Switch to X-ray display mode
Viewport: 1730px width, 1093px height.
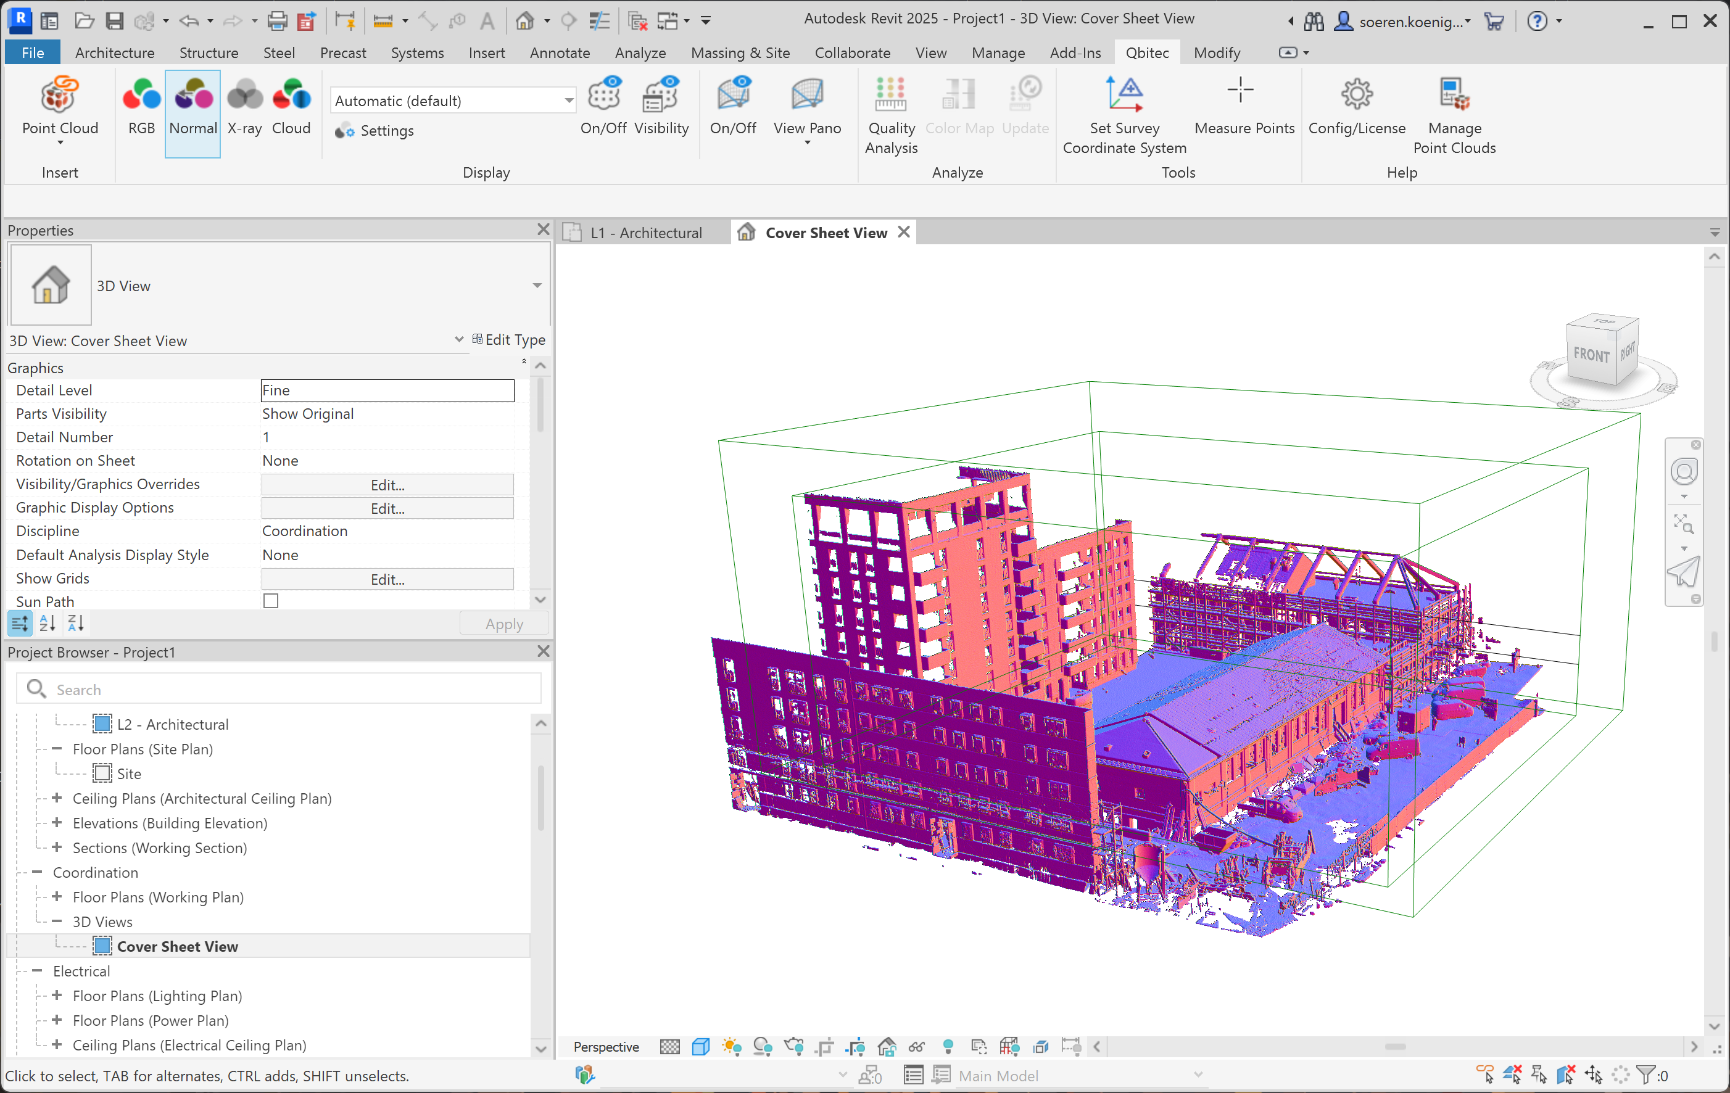(244, 108)
